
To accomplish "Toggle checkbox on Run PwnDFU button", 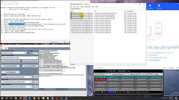I will coord(105,82).
